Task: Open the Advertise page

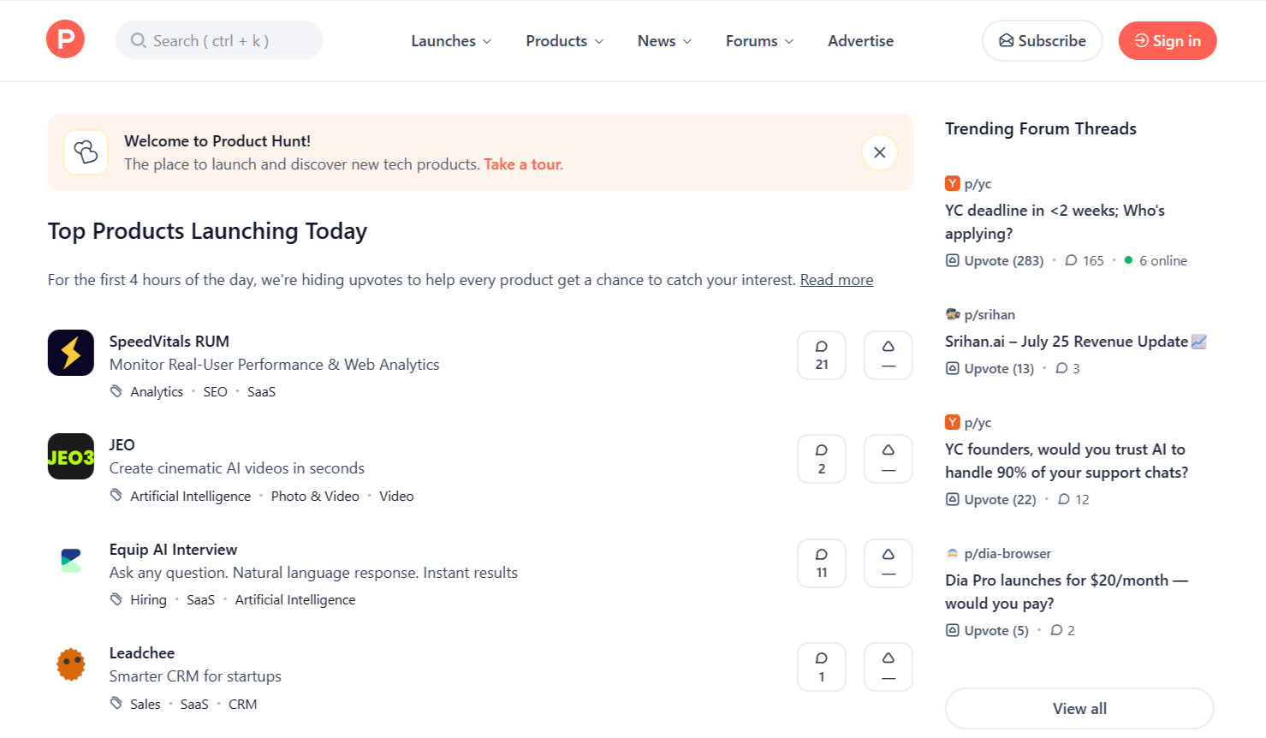Action: click(860, 41)
